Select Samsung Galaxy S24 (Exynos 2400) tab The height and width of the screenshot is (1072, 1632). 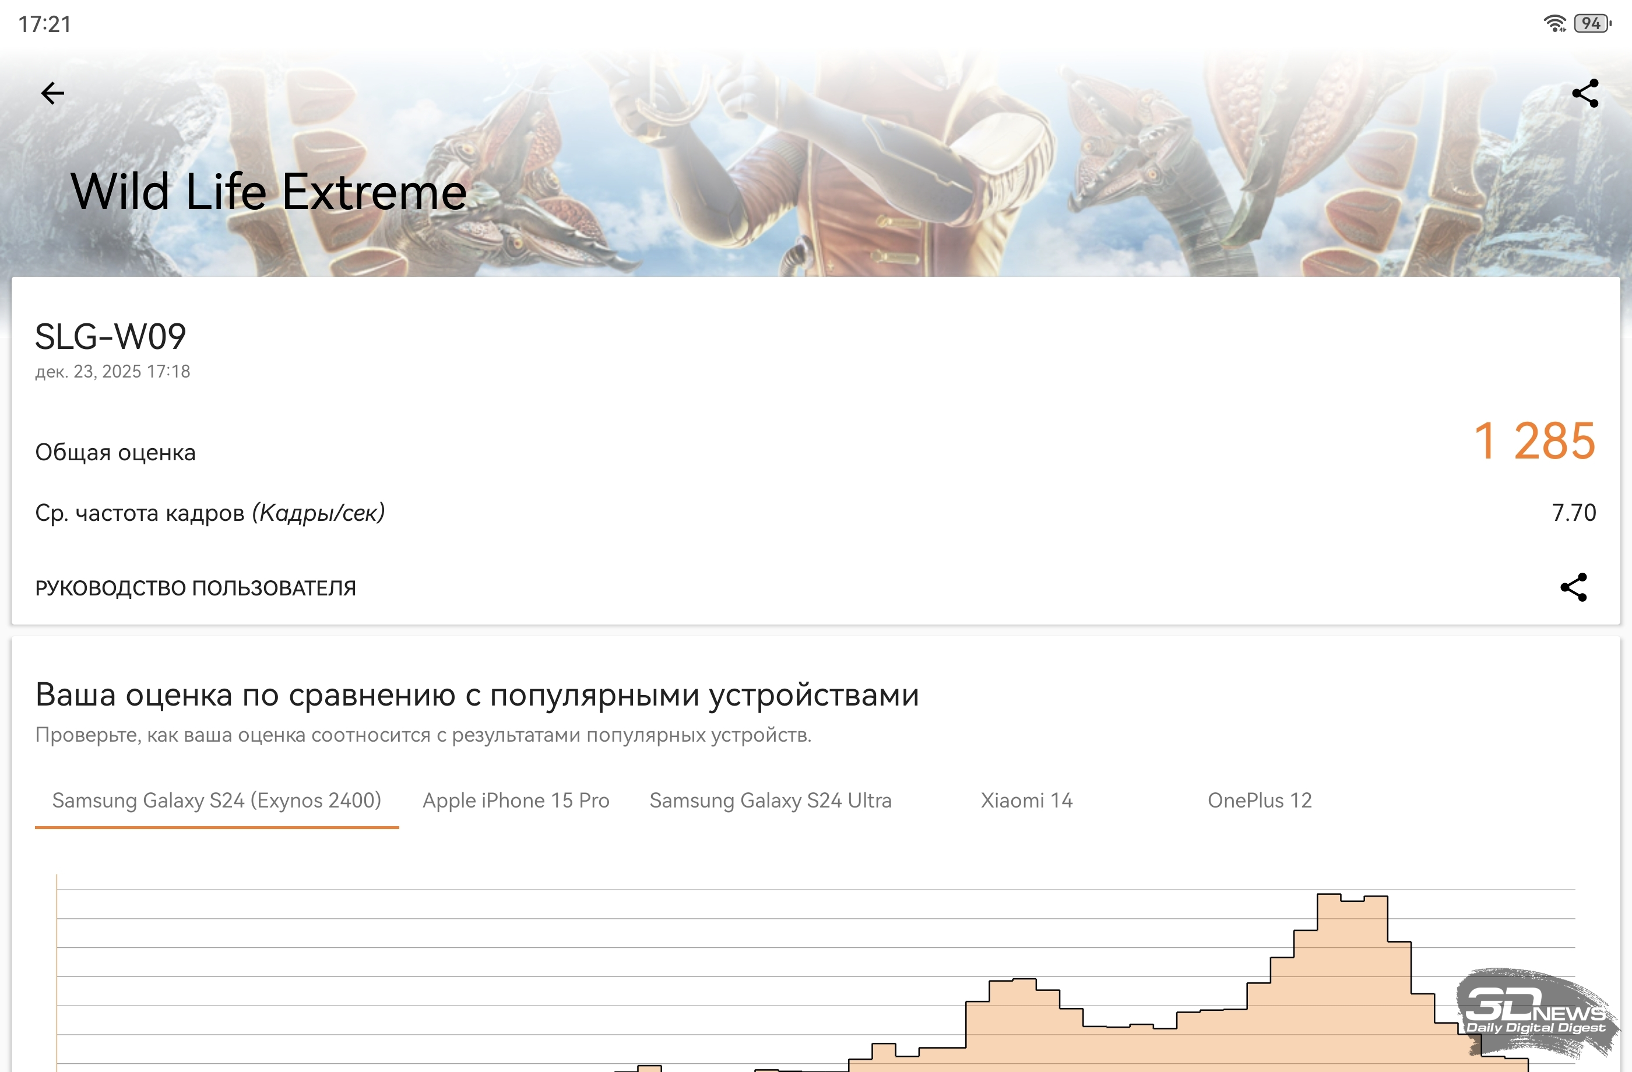tap(217, 801)
